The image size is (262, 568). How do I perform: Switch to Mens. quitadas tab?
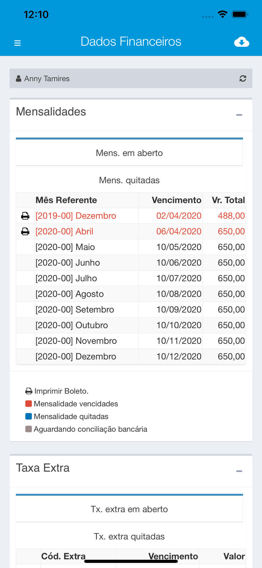(129, 180)
